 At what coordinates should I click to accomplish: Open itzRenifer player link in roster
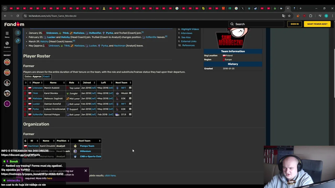[x=38, y=114]
